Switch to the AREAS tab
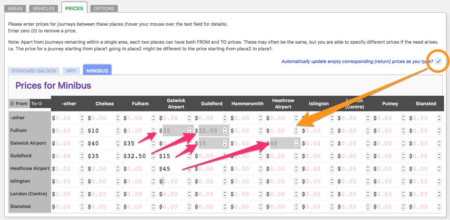 click(15, 8)
